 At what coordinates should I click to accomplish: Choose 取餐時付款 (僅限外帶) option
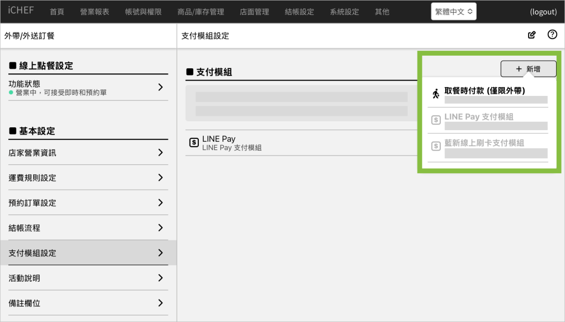(x=484, y=90)
